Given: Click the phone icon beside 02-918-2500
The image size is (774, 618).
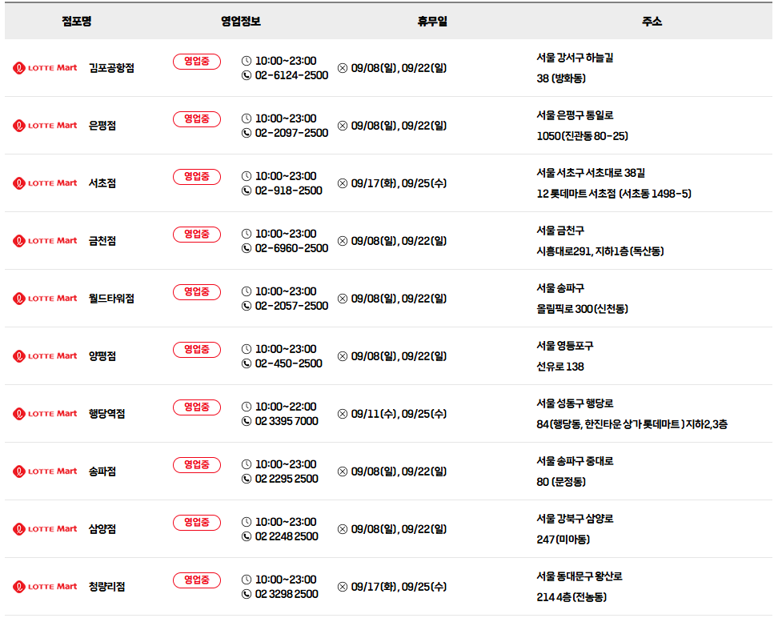Looking at the screenshot, I should tap(247, 191).
